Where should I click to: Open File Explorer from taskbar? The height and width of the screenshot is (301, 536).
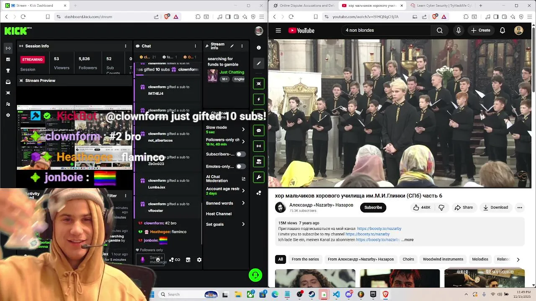(238, 294)
